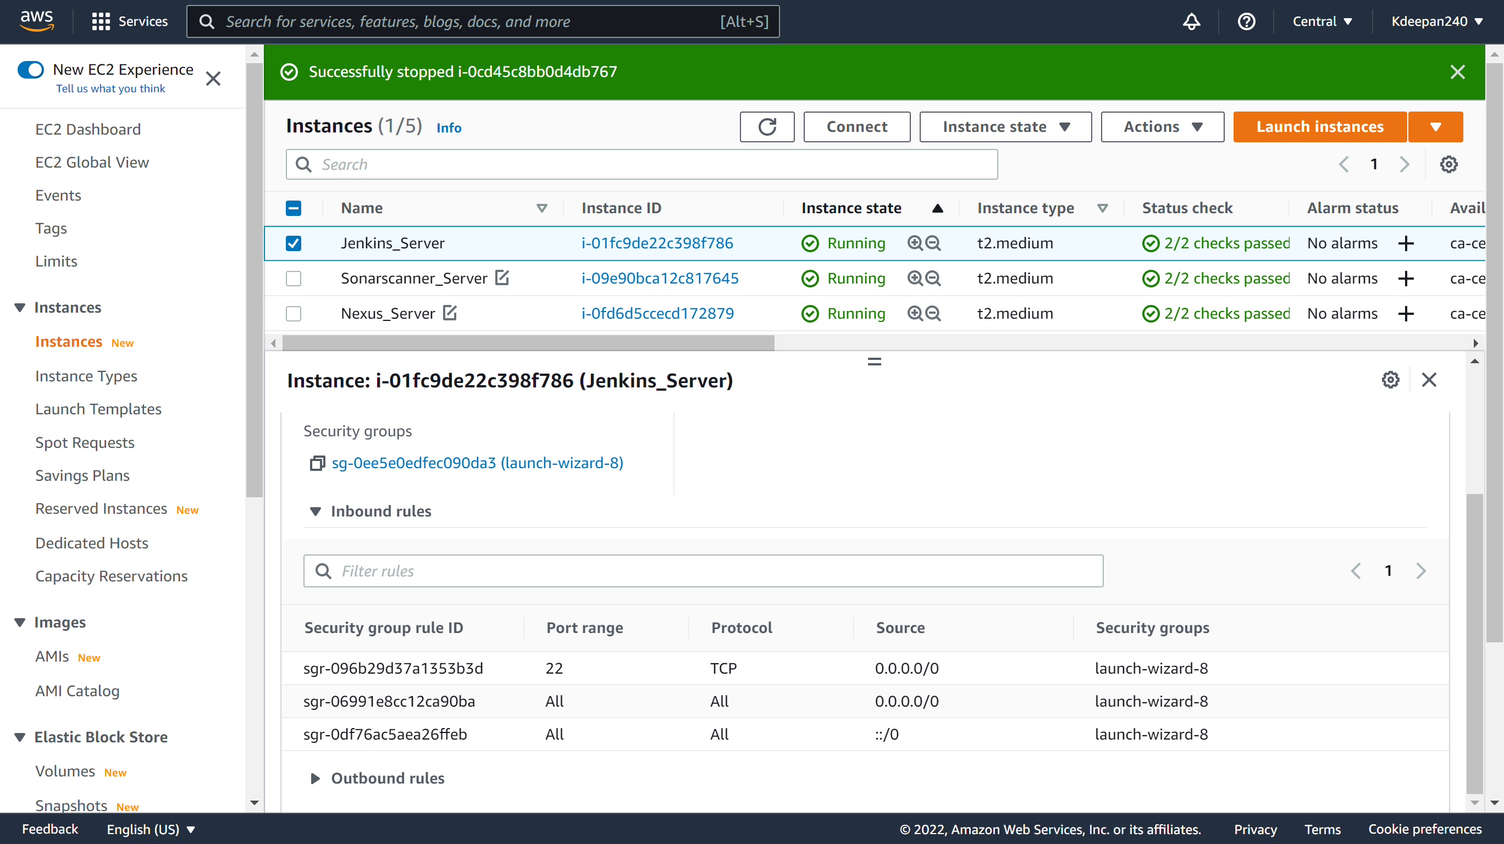The width and height of the screenshot is (1504, 844).
Task: Open the Central region selector
Action: 1322,21
